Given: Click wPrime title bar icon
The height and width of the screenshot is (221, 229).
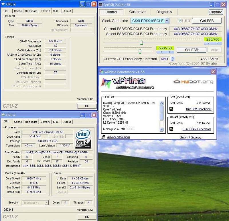Looking at the screenshot, I should (x=102, y=72).
